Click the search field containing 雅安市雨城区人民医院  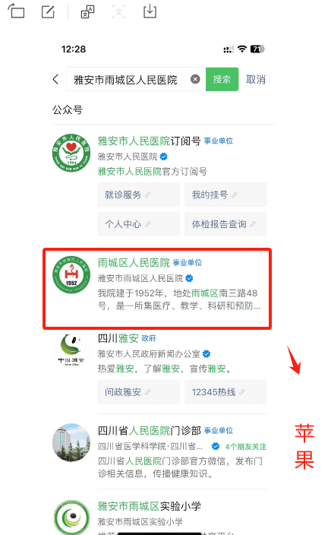136,79
